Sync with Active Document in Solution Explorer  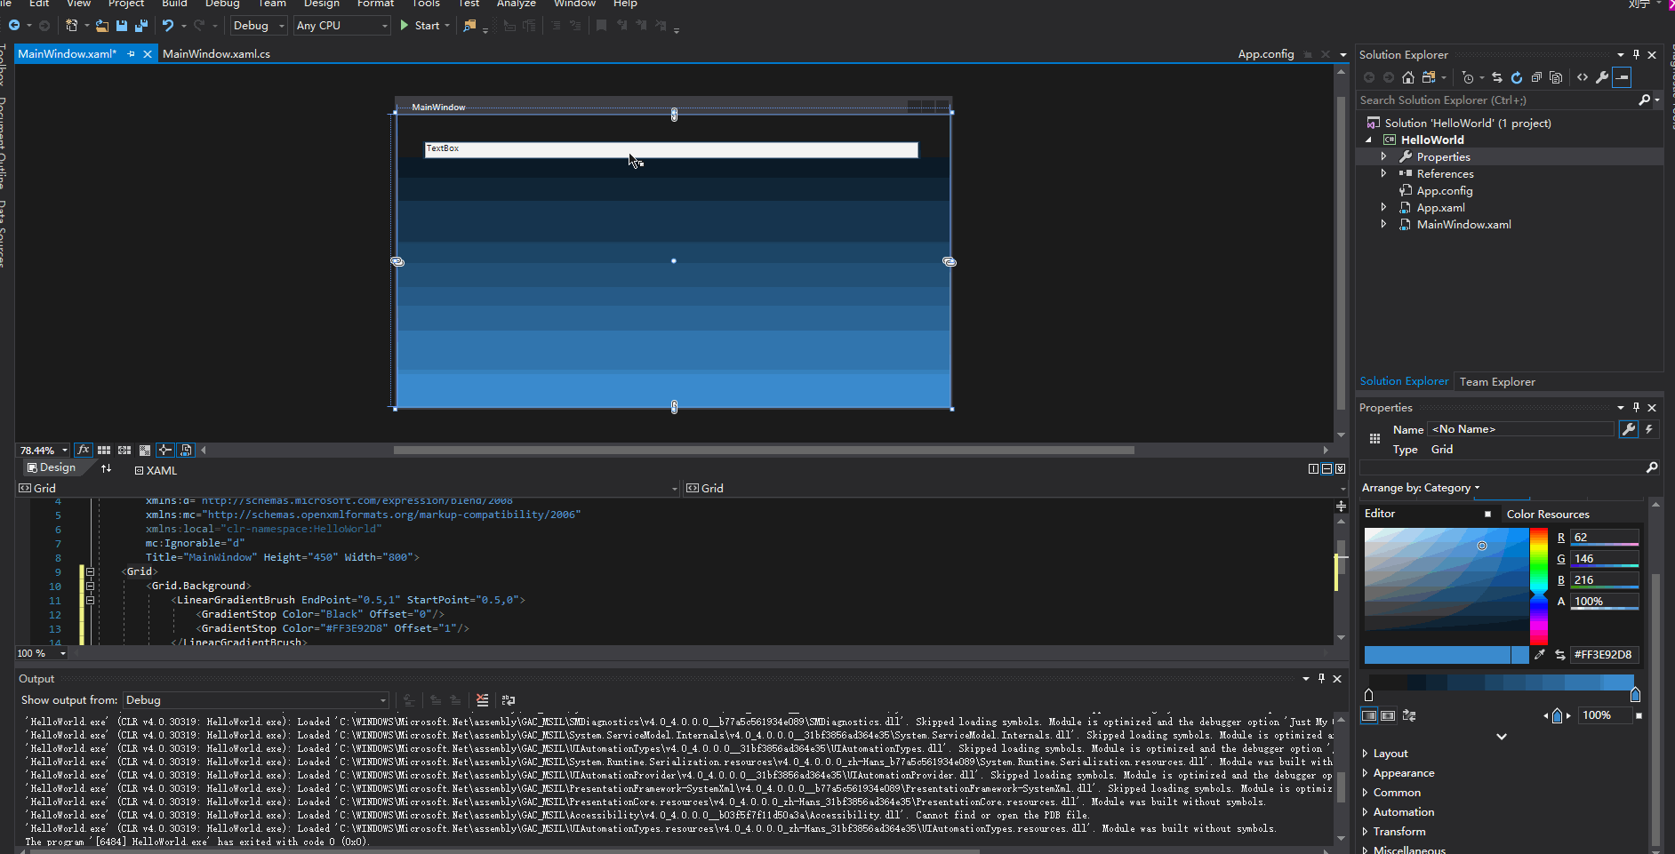[1497, 77]
